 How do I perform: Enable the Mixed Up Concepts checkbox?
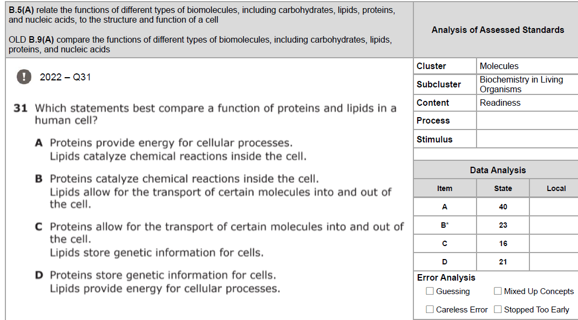498,291
